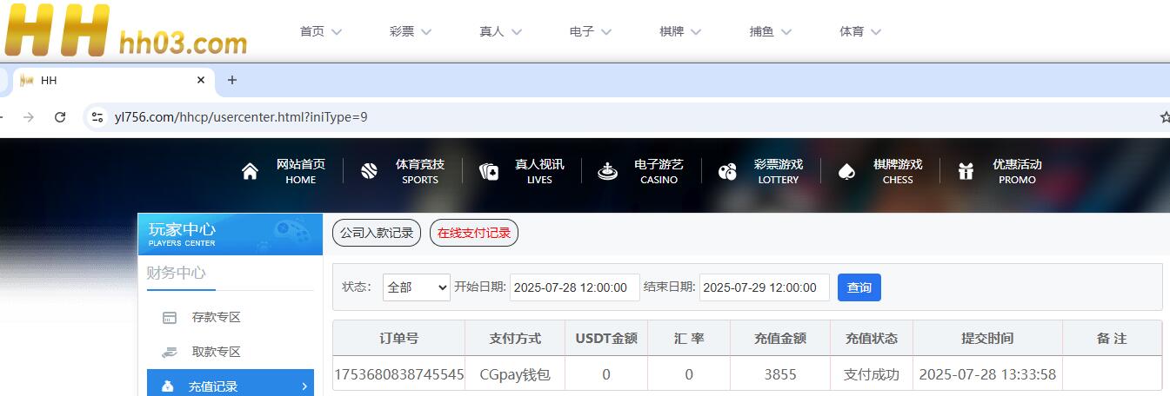This screenshot has height=396, width=1170.
Task: Switch to the 在线支付记录 tab
Action: [x=474, y=233]
